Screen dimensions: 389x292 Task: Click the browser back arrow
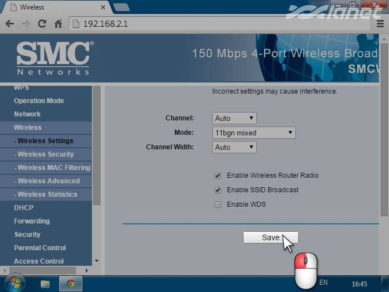[9, 24]
